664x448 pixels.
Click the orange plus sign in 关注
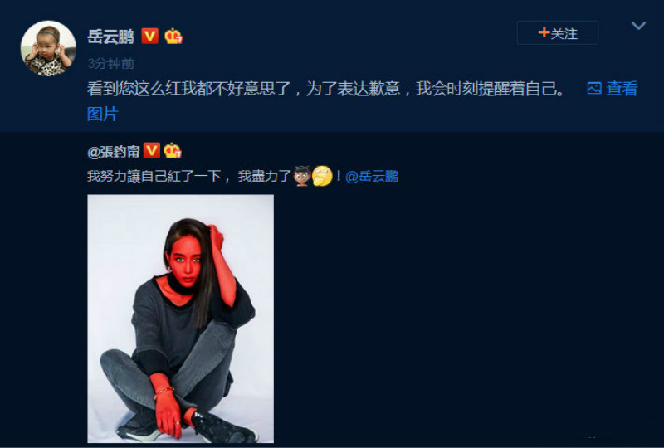[544, 32]
